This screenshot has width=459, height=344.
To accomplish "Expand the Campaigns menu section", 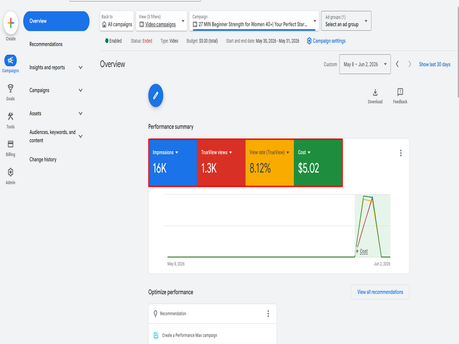I will coord(56,90).
